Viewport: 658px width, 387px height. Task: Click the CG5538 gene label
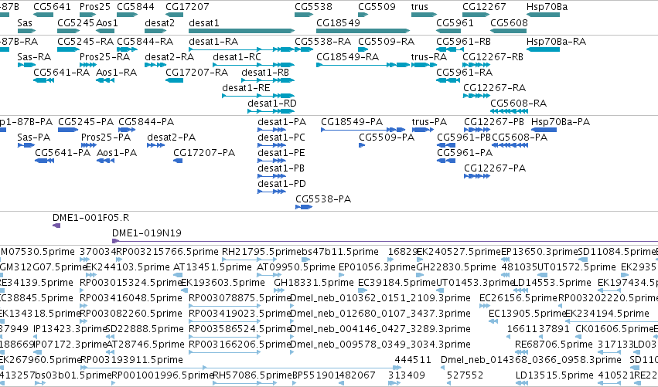coord(313,7)
